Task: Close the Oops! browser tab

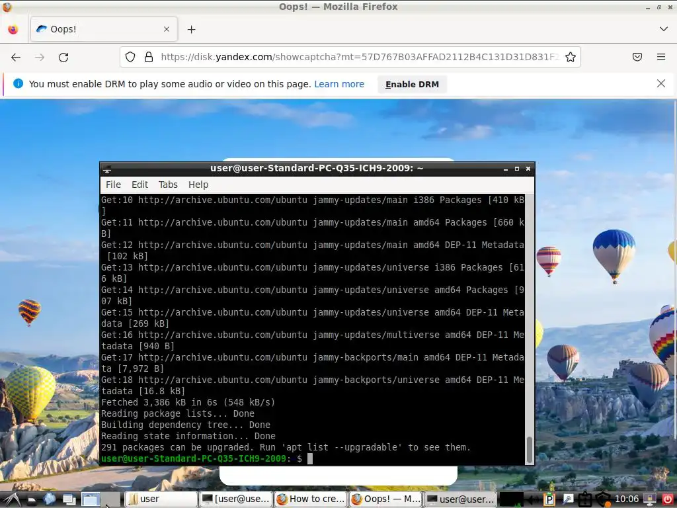Action: click(x=167, y=29)
